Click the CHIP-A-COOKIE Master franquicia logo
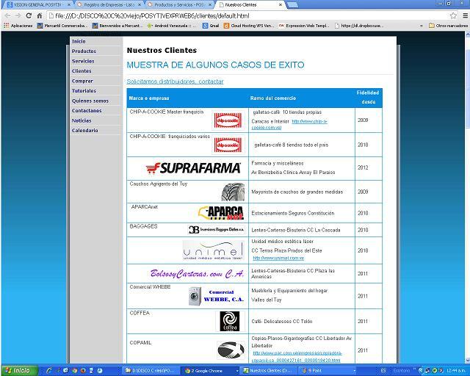This screenshot has height=376, width=470. pos(228,120)
